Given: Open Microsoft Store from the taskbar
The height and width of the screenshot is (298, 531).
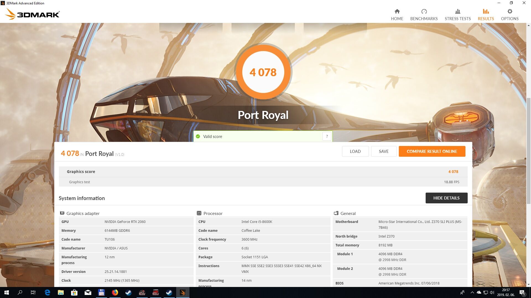Looking at the screenshot, I should point(74,292).
